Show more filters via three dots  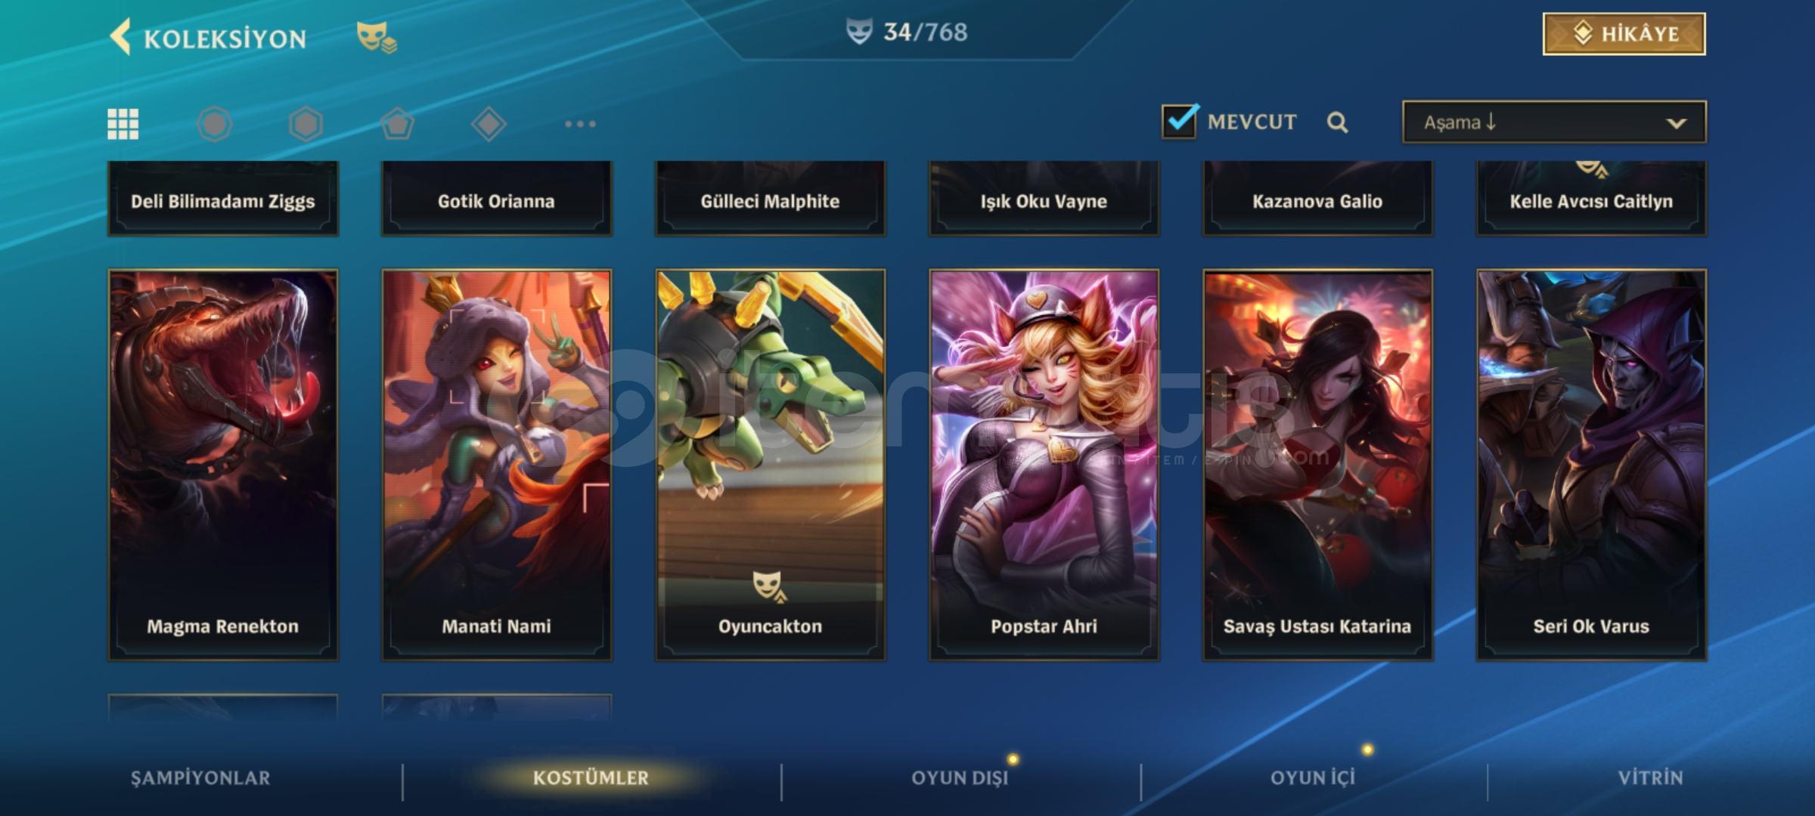click(580, 124)
